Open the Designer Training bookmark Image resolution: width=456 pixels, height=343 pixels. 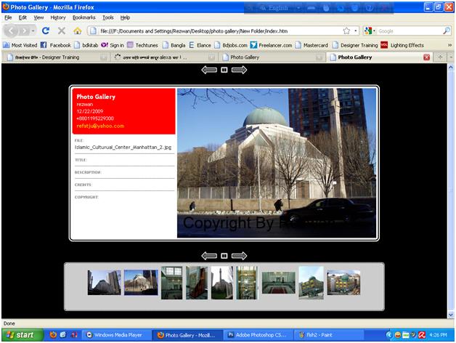click(x=355, y=45)
